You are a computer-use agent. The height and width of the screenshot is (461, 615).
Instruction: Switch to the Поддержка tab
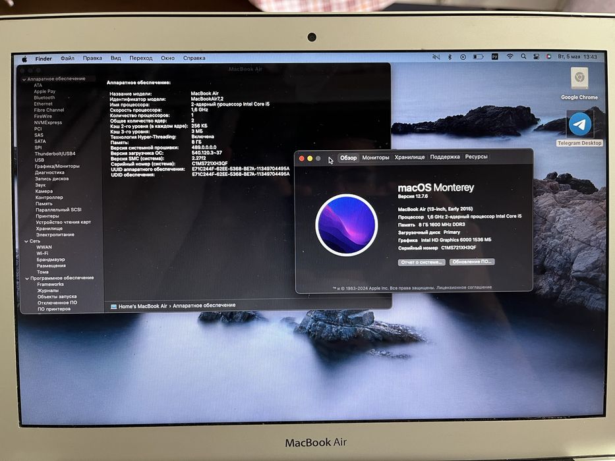pyautogui.click(x=445, y=157)
